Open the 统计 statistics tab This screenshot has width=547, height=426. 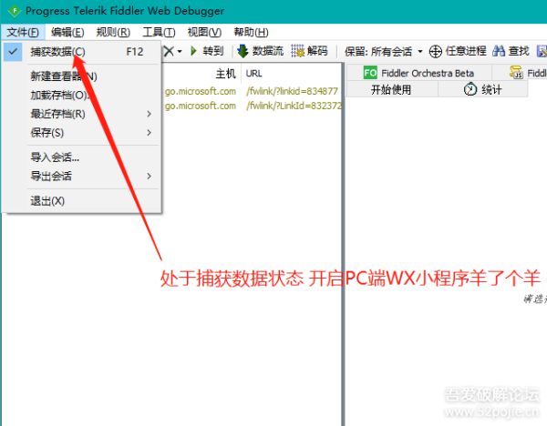coord(483,89)
